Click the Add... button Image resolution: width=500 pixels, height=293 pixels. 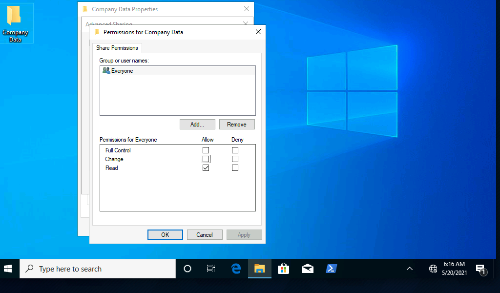coord(197,125)
